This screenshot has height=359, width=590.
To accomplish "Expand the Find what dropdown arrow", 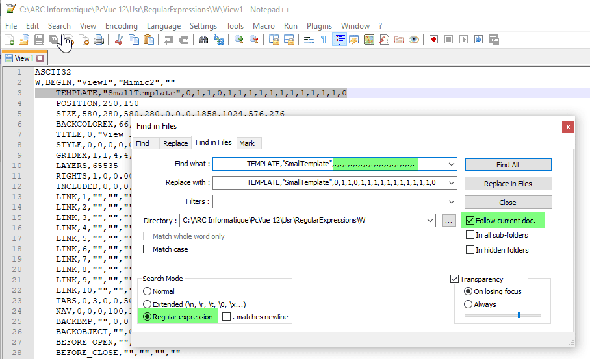I will click(451, 164).
